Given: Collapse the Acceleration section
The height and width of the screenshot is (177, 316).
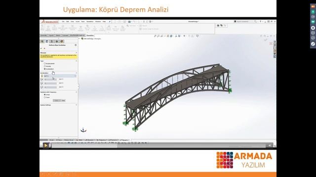Looking at the screenshot, I should [x=77, y=73].
